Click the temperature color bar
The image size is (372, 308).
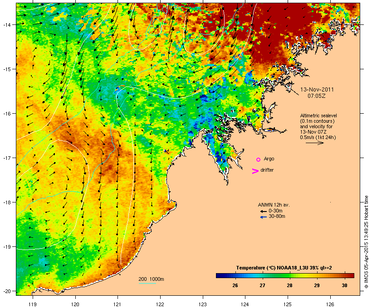[285, 275]
